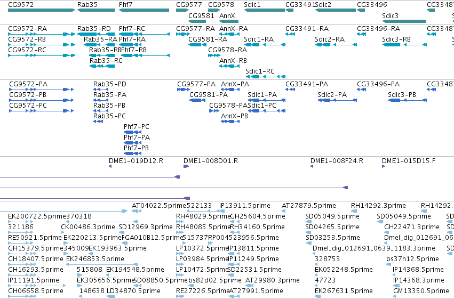The width and height of the screenshot is (454, 299).
Task: Click the Sdic2-PA protein feature
Action: click(x=337, y=100)
